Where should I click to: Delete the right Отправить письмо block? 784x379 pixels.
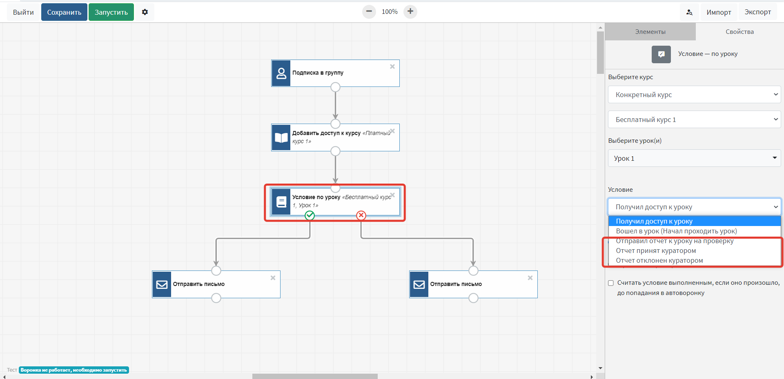pyautogui.click(x=530, y=278)
